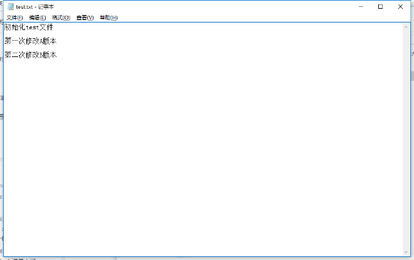
Task: Open the 编辑(E) menu
Action: [37, 18]
